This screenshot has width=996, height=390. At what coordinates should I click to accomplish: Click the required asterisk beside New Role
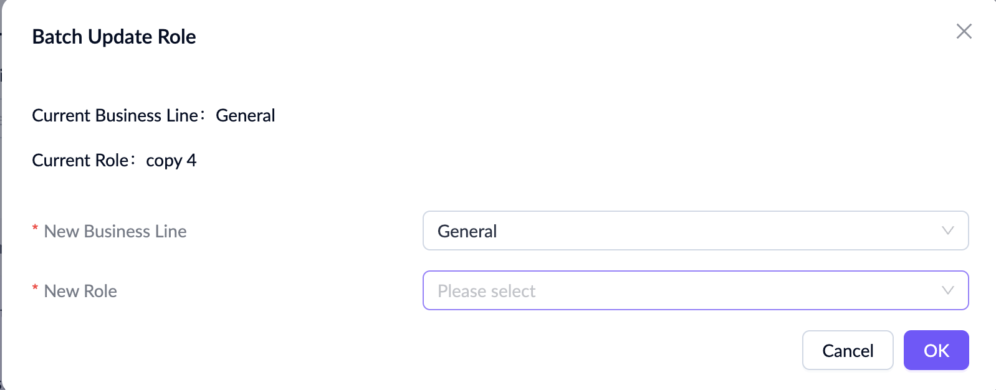[x=36, y=289]
